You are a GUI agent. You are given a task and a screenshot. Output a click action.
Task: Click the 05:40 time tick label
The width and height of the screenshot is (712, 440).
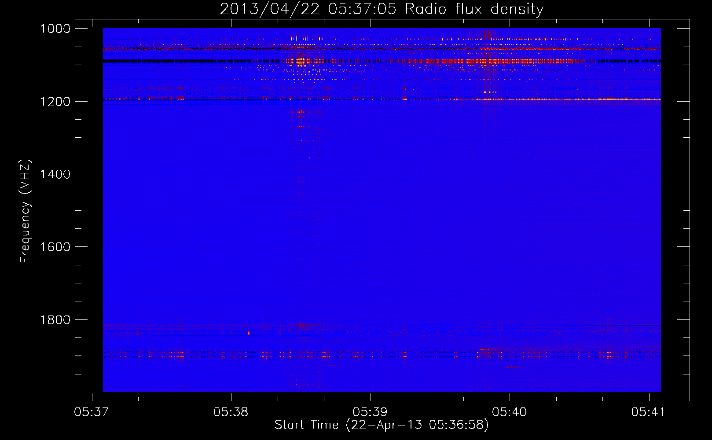510,412
